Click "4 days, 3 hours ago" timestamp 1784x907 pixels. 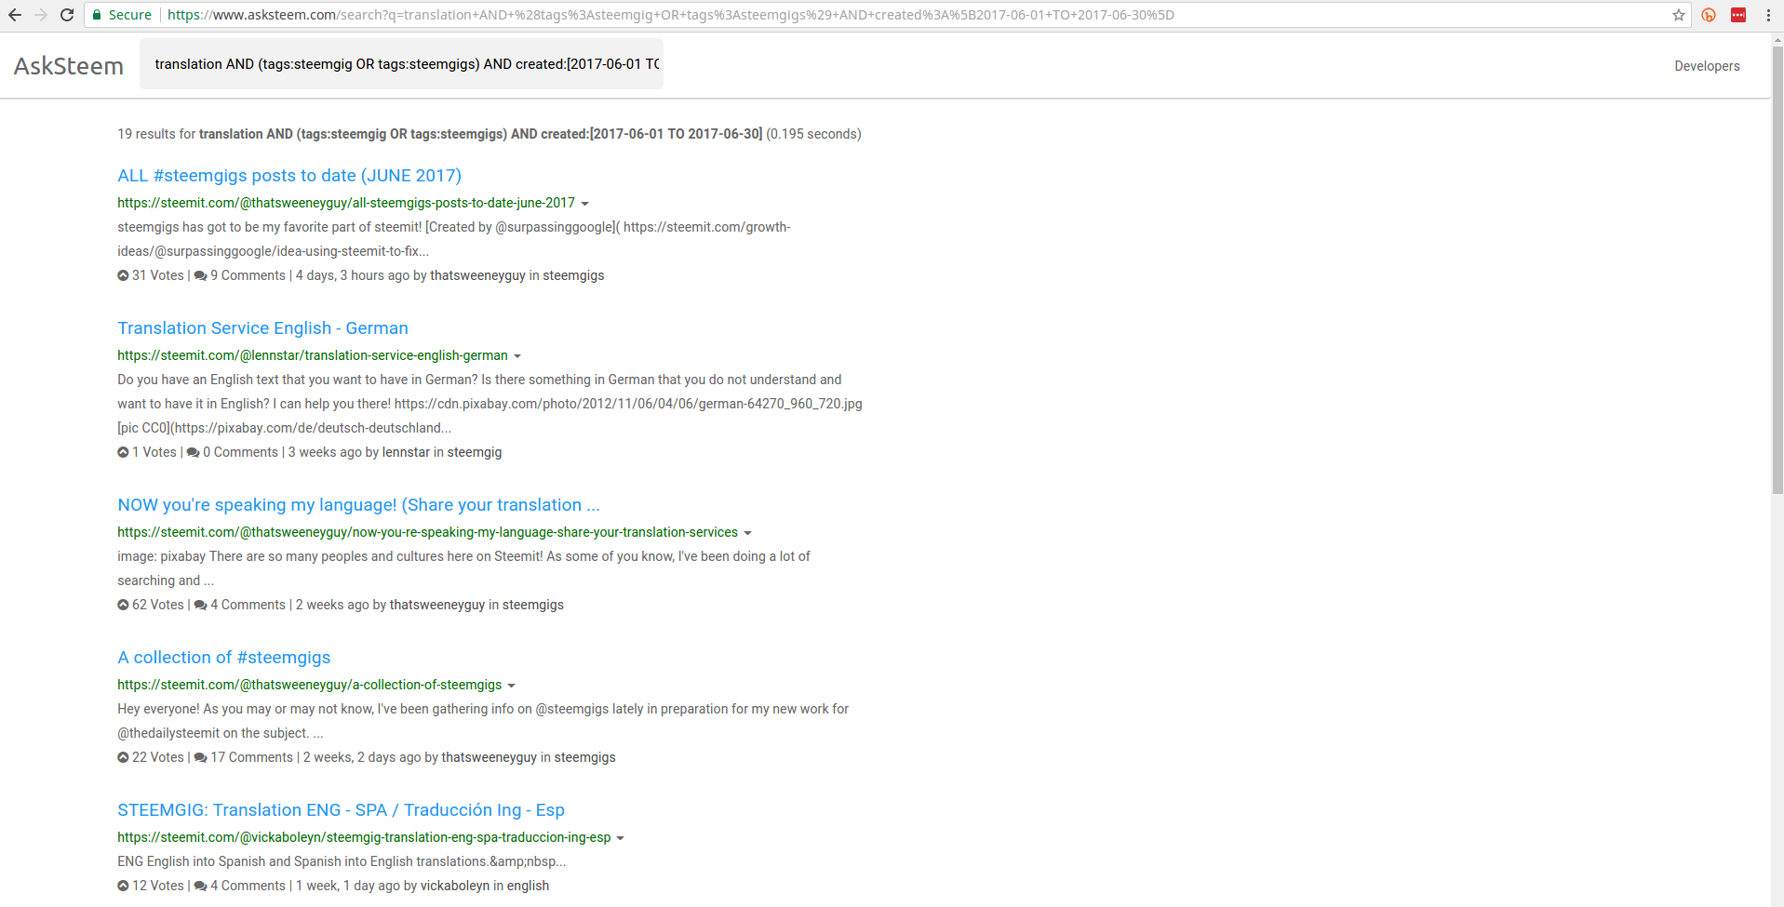click(x=353, y=275)
